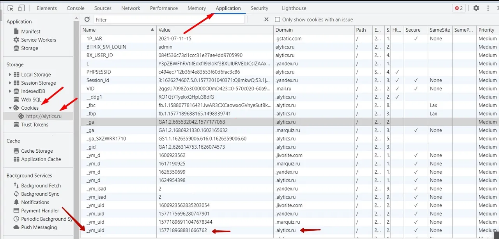Screen dimensions: 499x239
Task: Select the Session_id cookie name
Action: 98,80
